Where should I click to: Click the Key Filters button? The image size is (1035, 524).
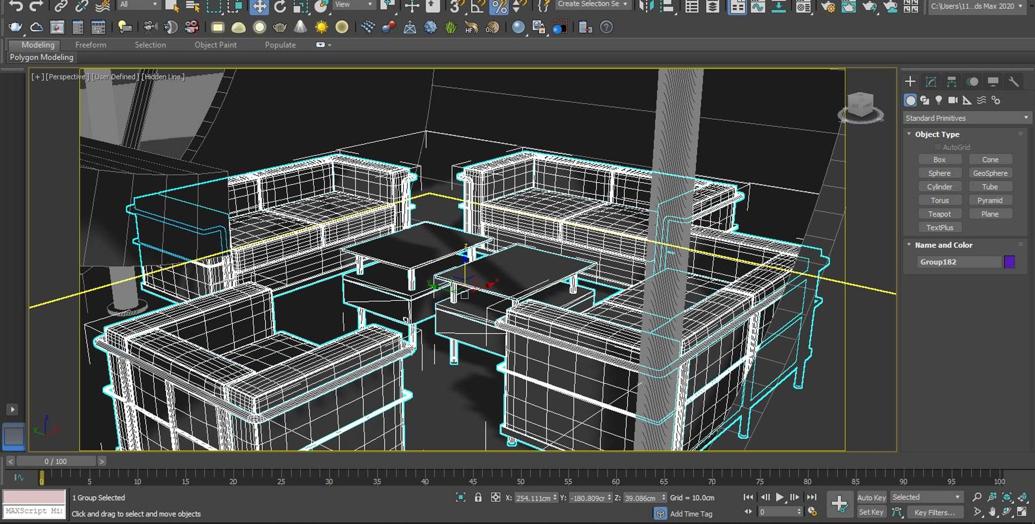934,513
